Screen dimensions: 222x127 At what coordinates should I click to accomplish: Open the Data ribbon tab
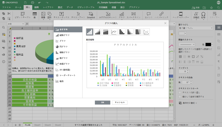coord(70,7)
